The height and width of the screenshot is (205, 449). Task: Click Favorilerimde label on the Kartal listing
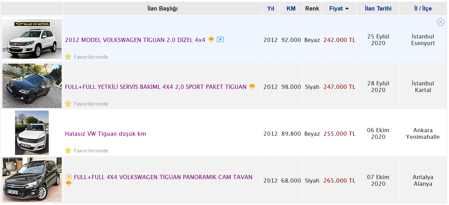pyautogui.click(x=91, y=104)
